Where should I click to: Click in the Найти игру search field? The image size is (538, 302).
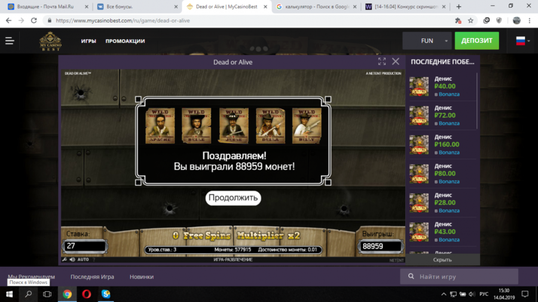coord(463,277)
